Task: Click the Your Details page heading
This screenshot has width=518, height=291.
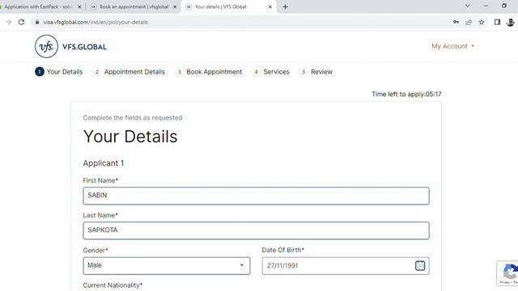Action: [130, 137]
